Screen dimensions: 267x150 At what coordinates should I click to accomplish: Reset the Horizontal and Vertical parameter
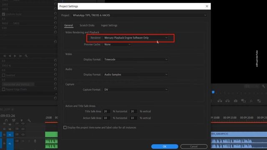(x=55, y=84)
